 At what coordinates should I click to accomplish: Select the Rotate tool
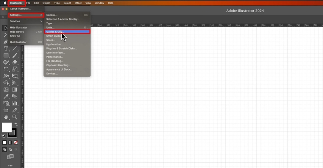6,69
